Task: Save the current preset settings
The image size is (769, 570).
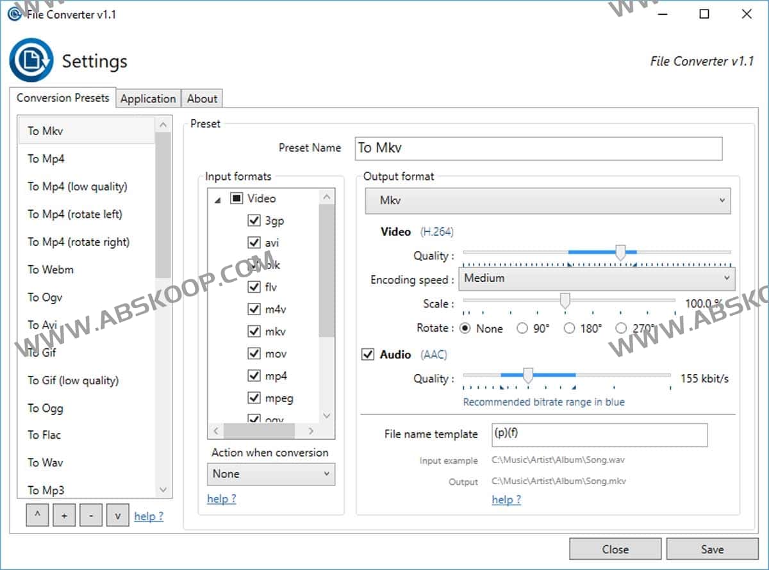Action: tap(712, 549)
